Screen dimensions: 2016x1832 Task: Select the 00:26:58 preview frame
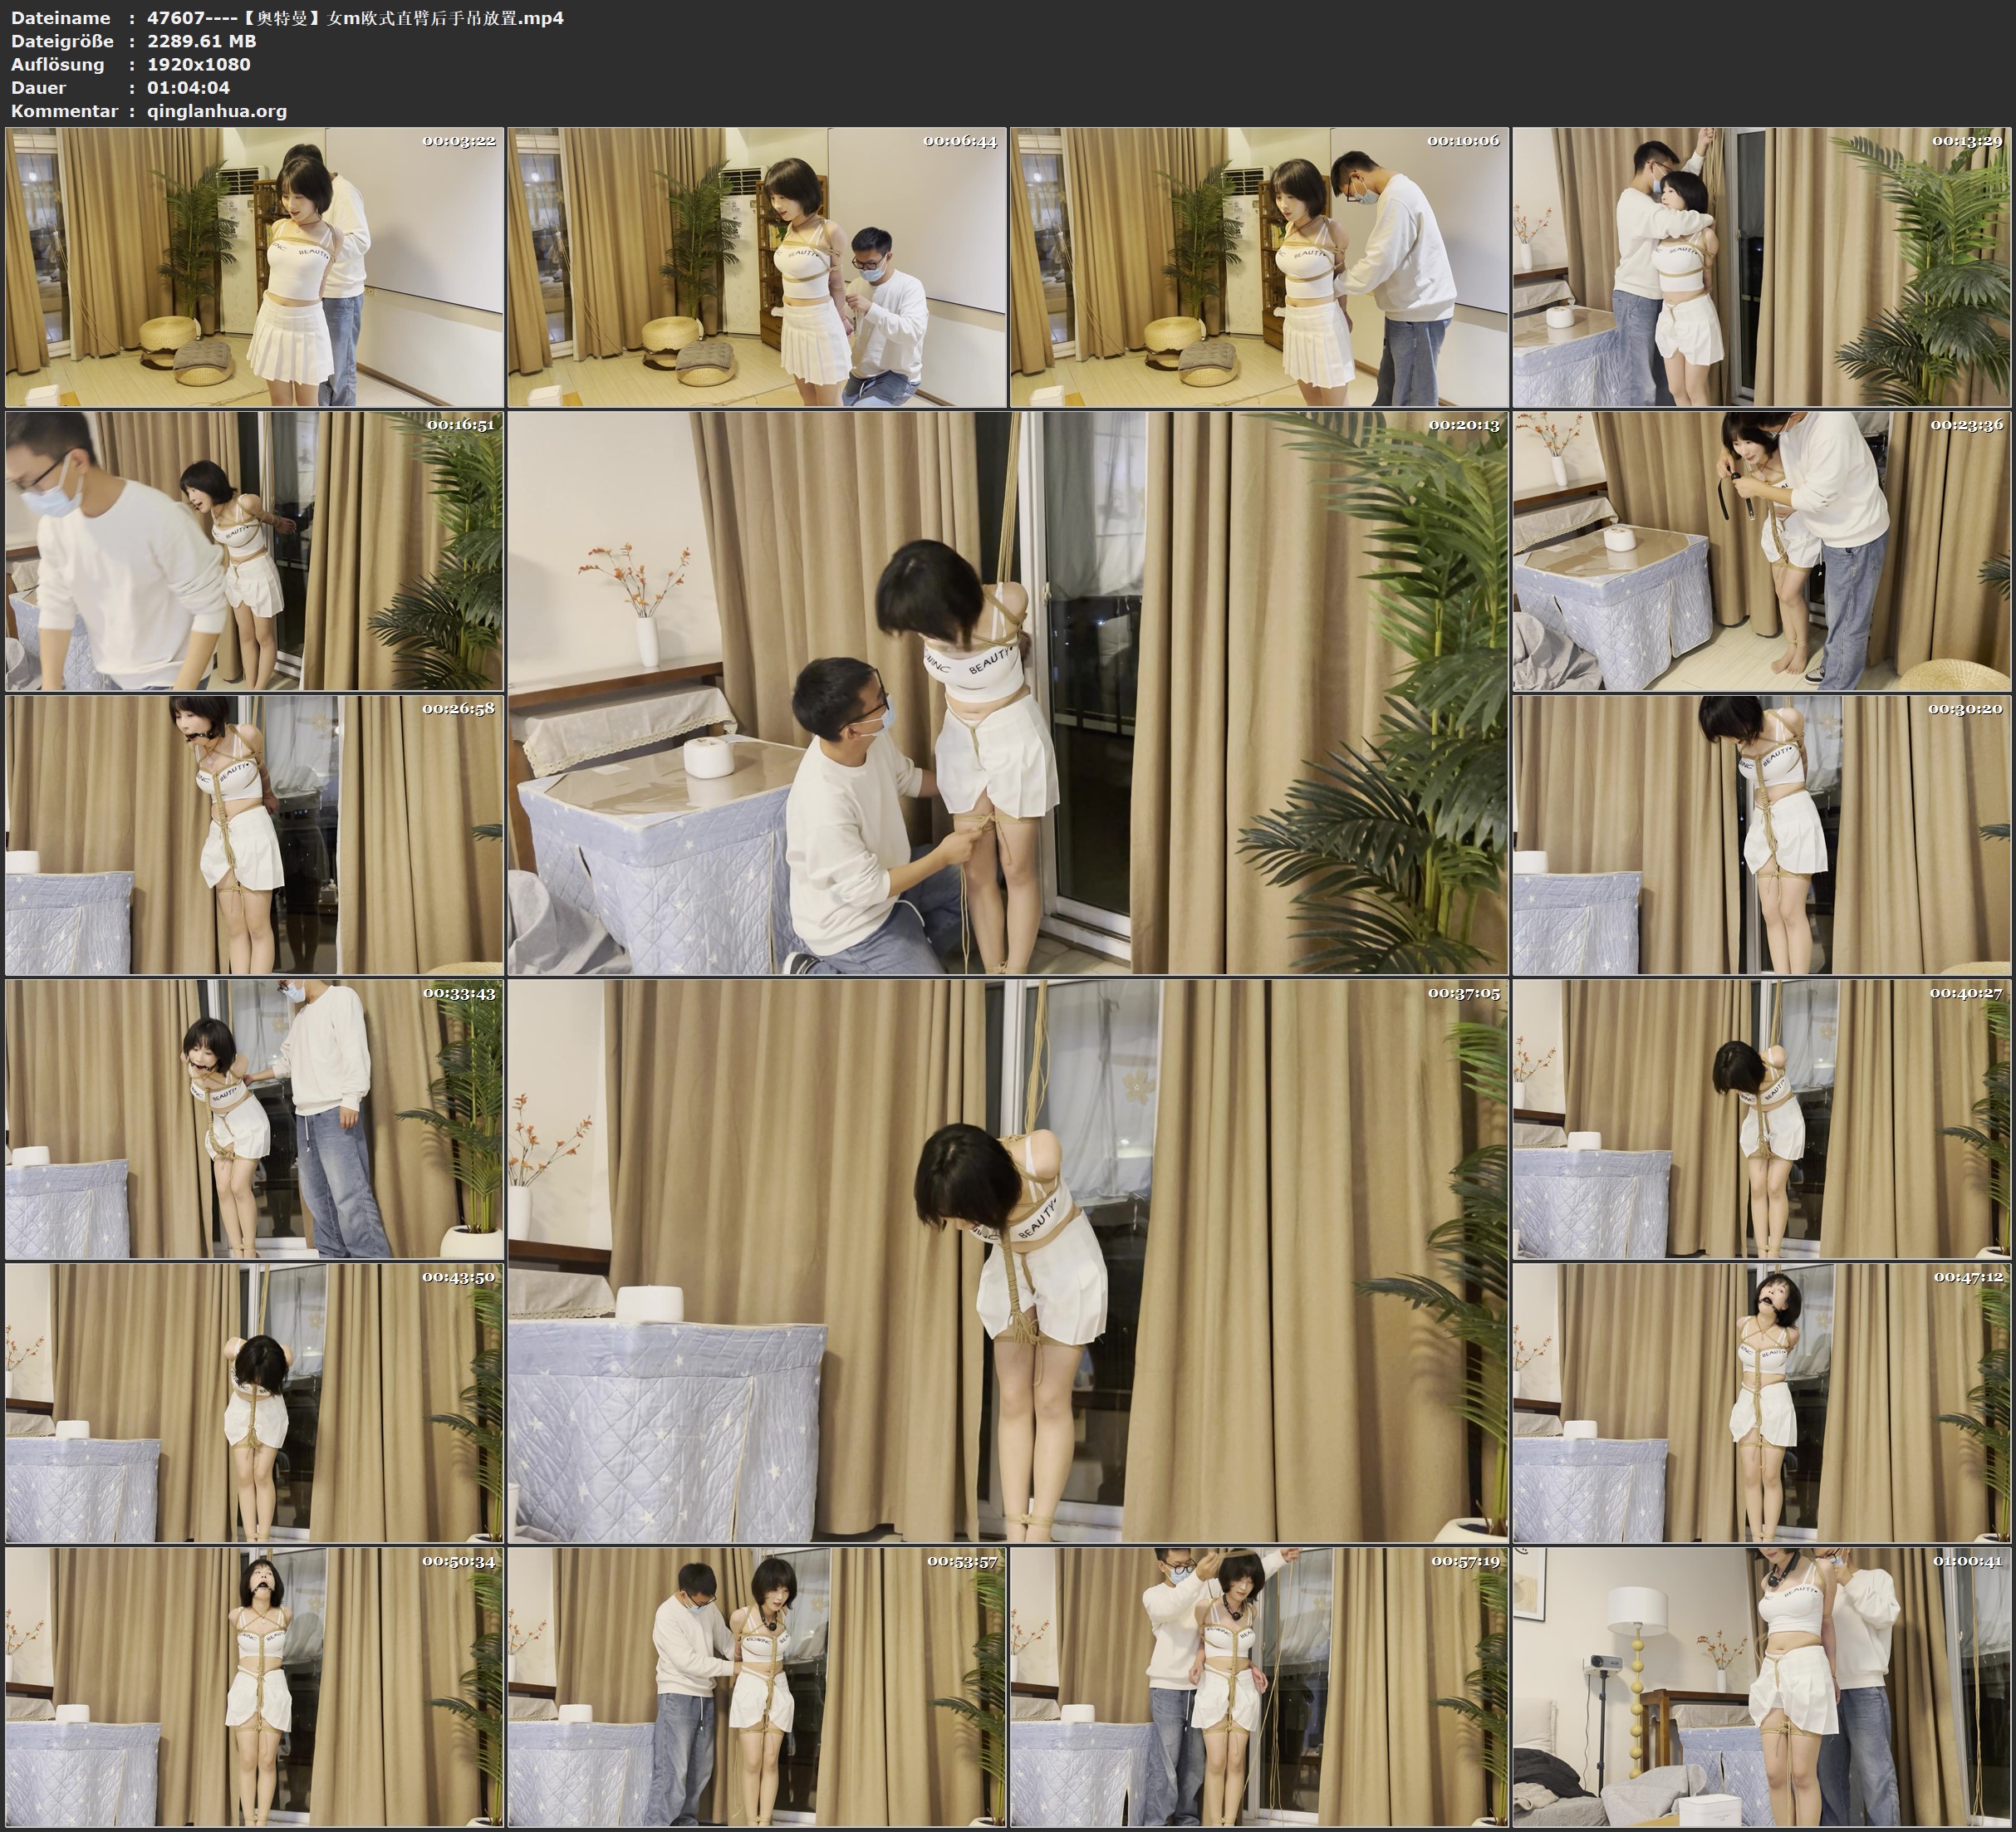(x=254, y=835)
